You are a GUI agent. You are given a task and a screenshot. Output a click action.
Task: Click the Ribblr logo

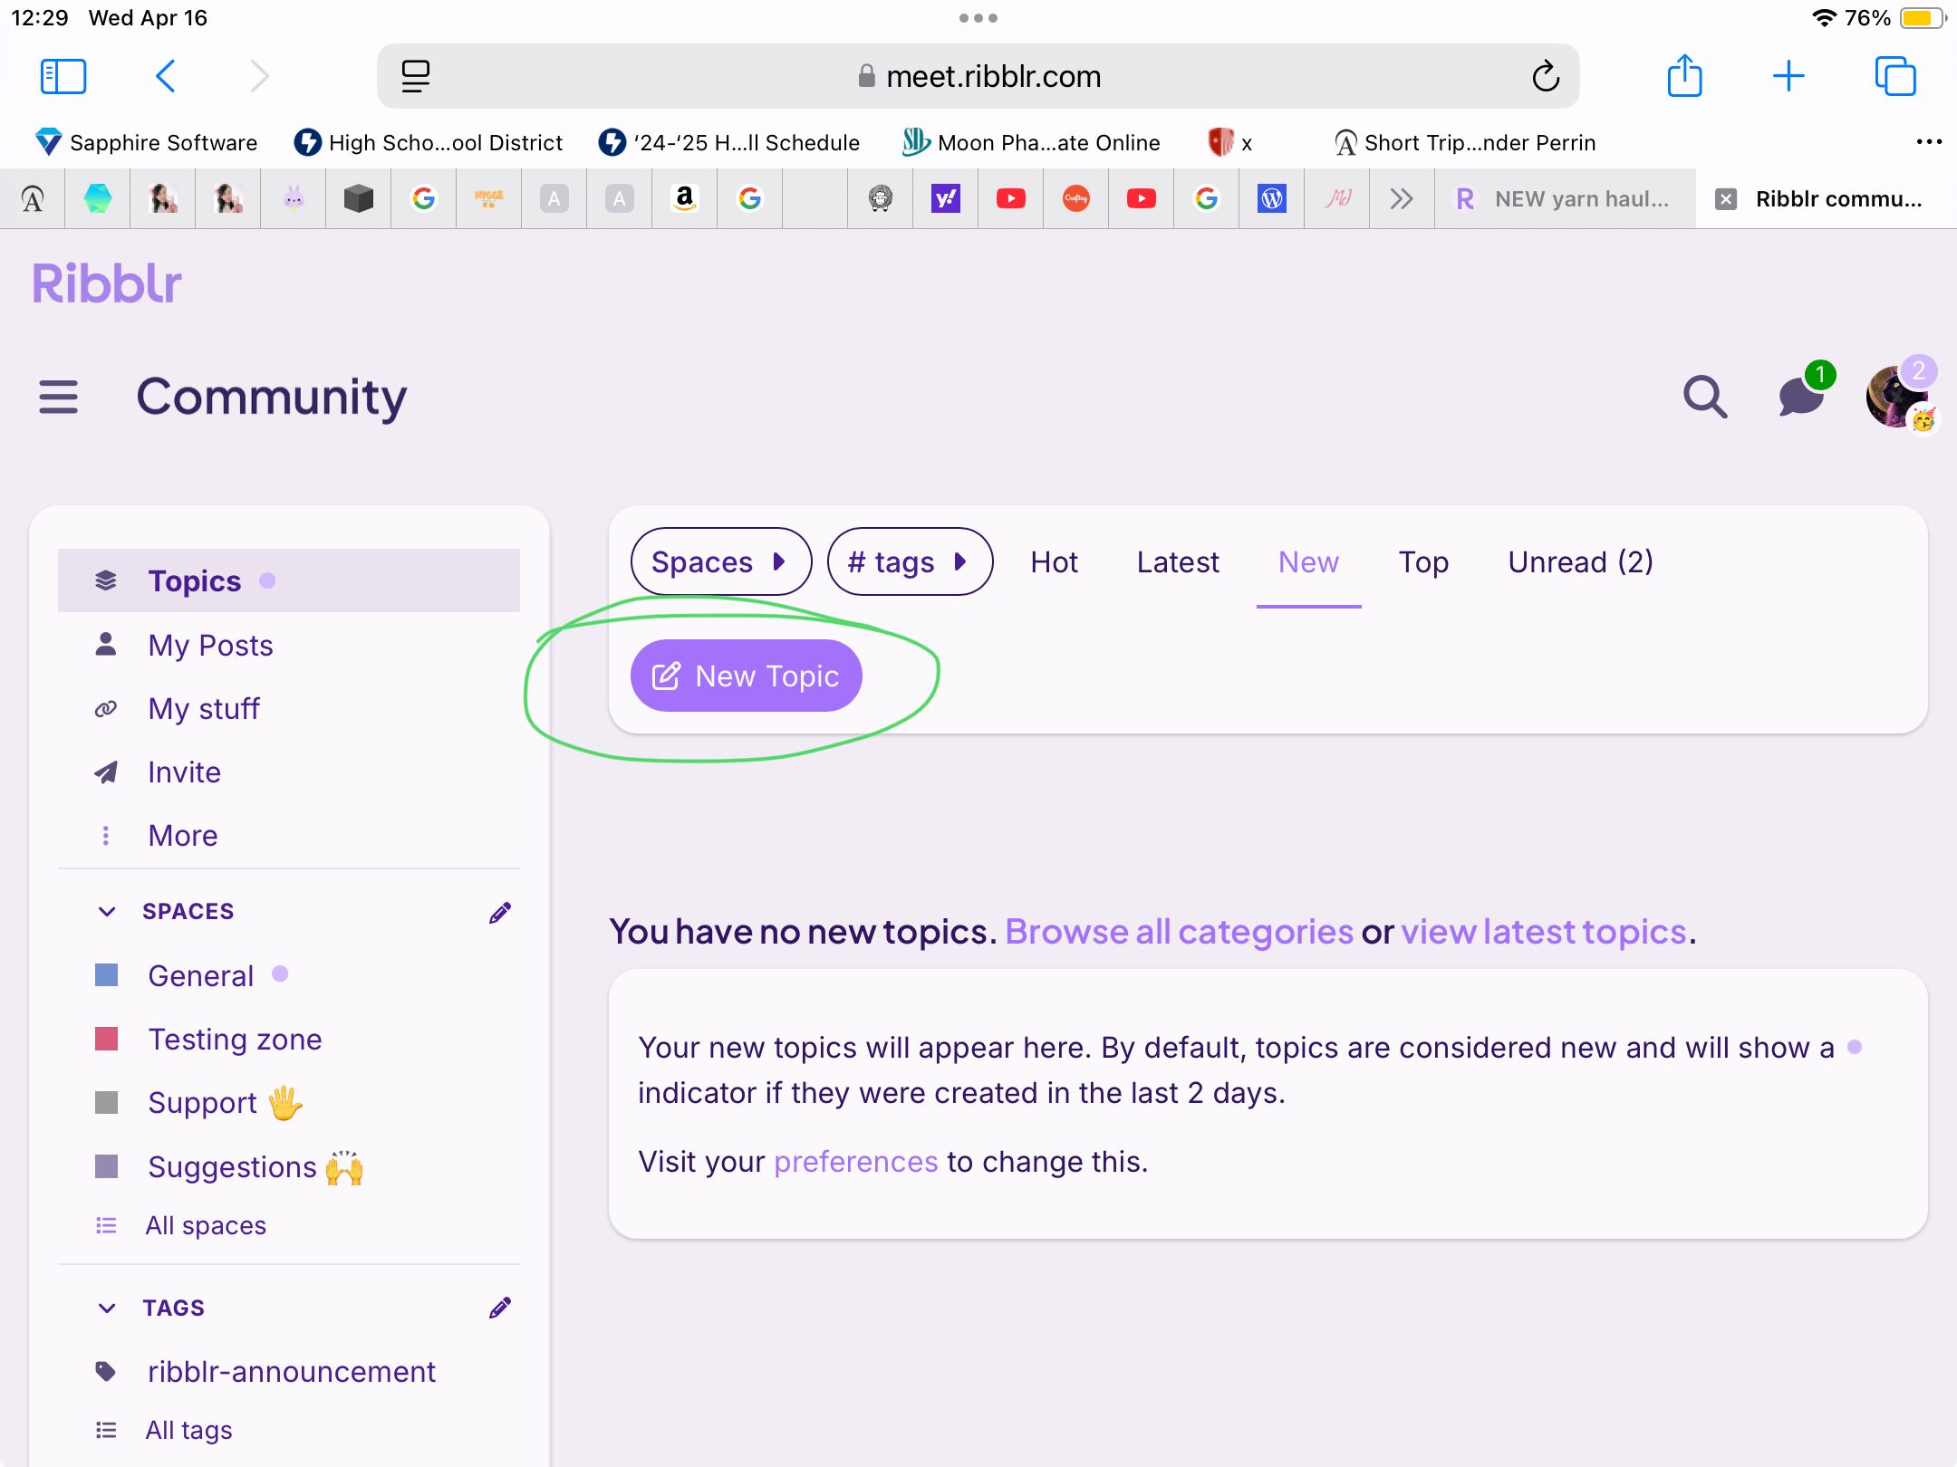(107, 283)
